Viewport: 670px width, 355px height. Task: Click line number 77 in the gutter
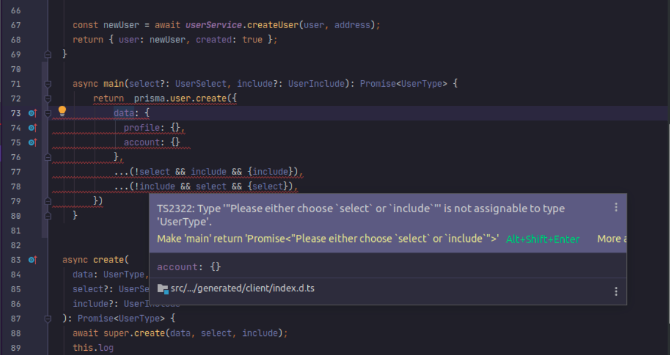(x=16, y=172)
